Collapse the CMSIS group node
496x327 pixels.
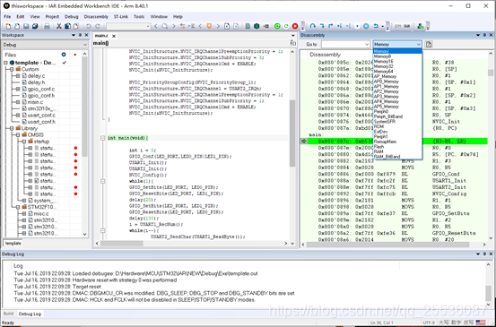(x=18, y=135)
